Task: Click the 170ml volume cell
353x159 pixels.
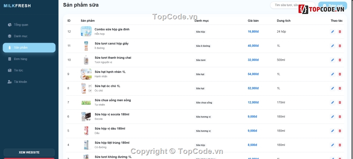Action: pos(281,102)
